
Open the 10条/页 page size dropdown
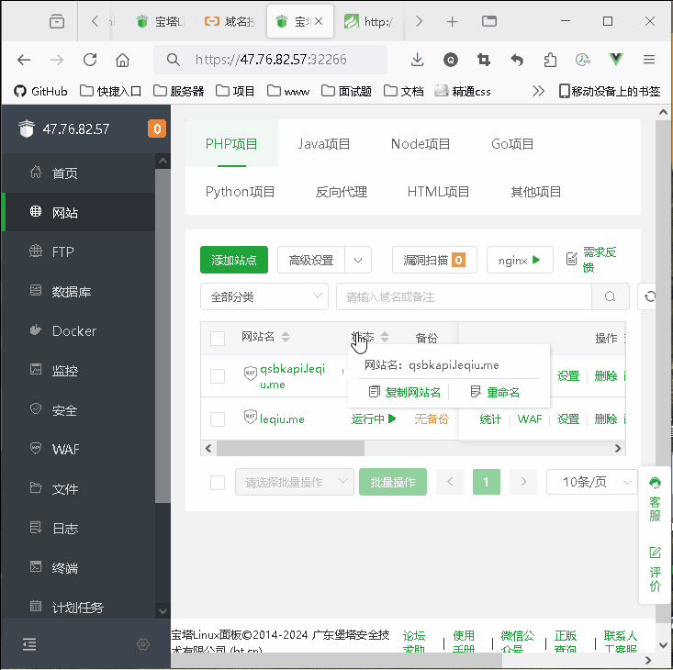(591, 482)
